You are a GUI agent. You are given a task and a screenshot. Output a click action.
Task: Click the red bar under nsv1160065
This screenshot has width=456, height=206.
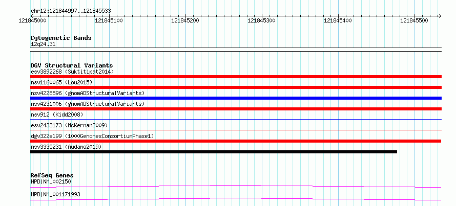(236, 87)
